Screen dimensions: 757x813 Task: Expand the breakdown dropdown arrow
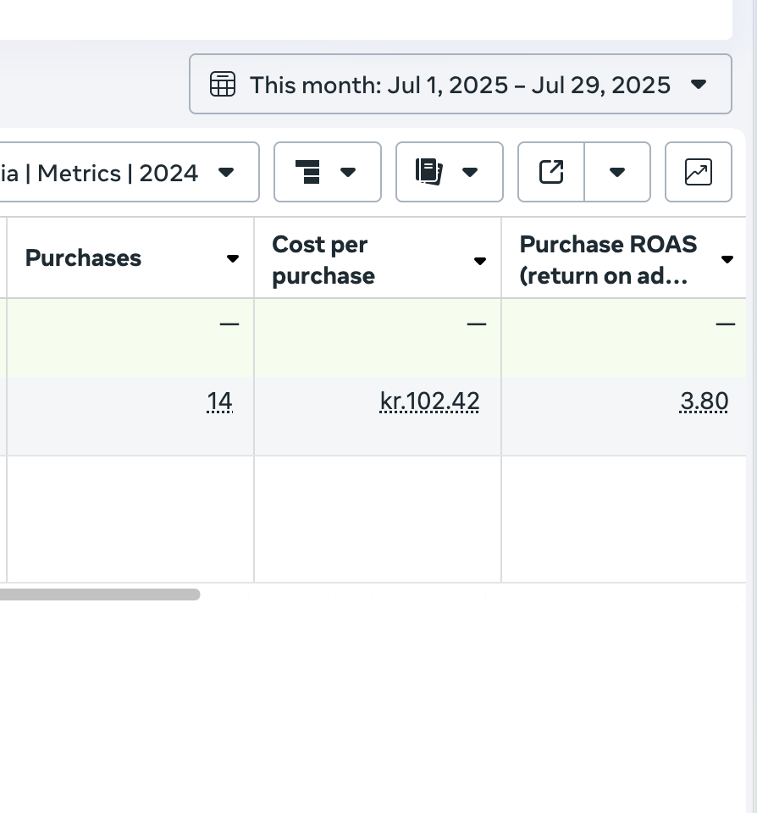pos(348,172)
